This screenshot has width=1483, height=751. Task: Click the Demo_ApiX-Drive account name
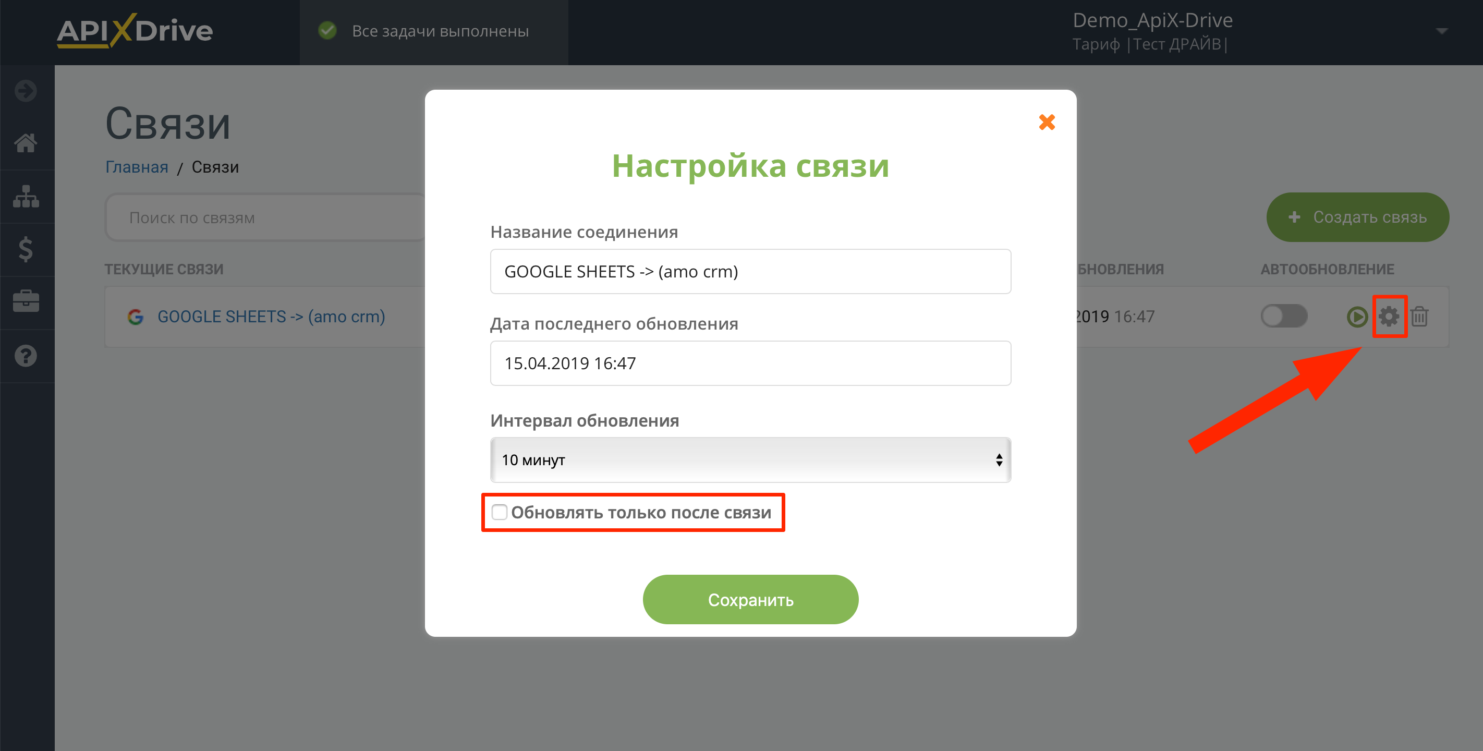1152,20
